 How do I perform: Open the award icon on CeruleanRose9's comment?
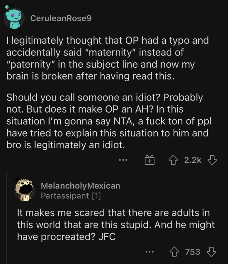pos(149,160)
